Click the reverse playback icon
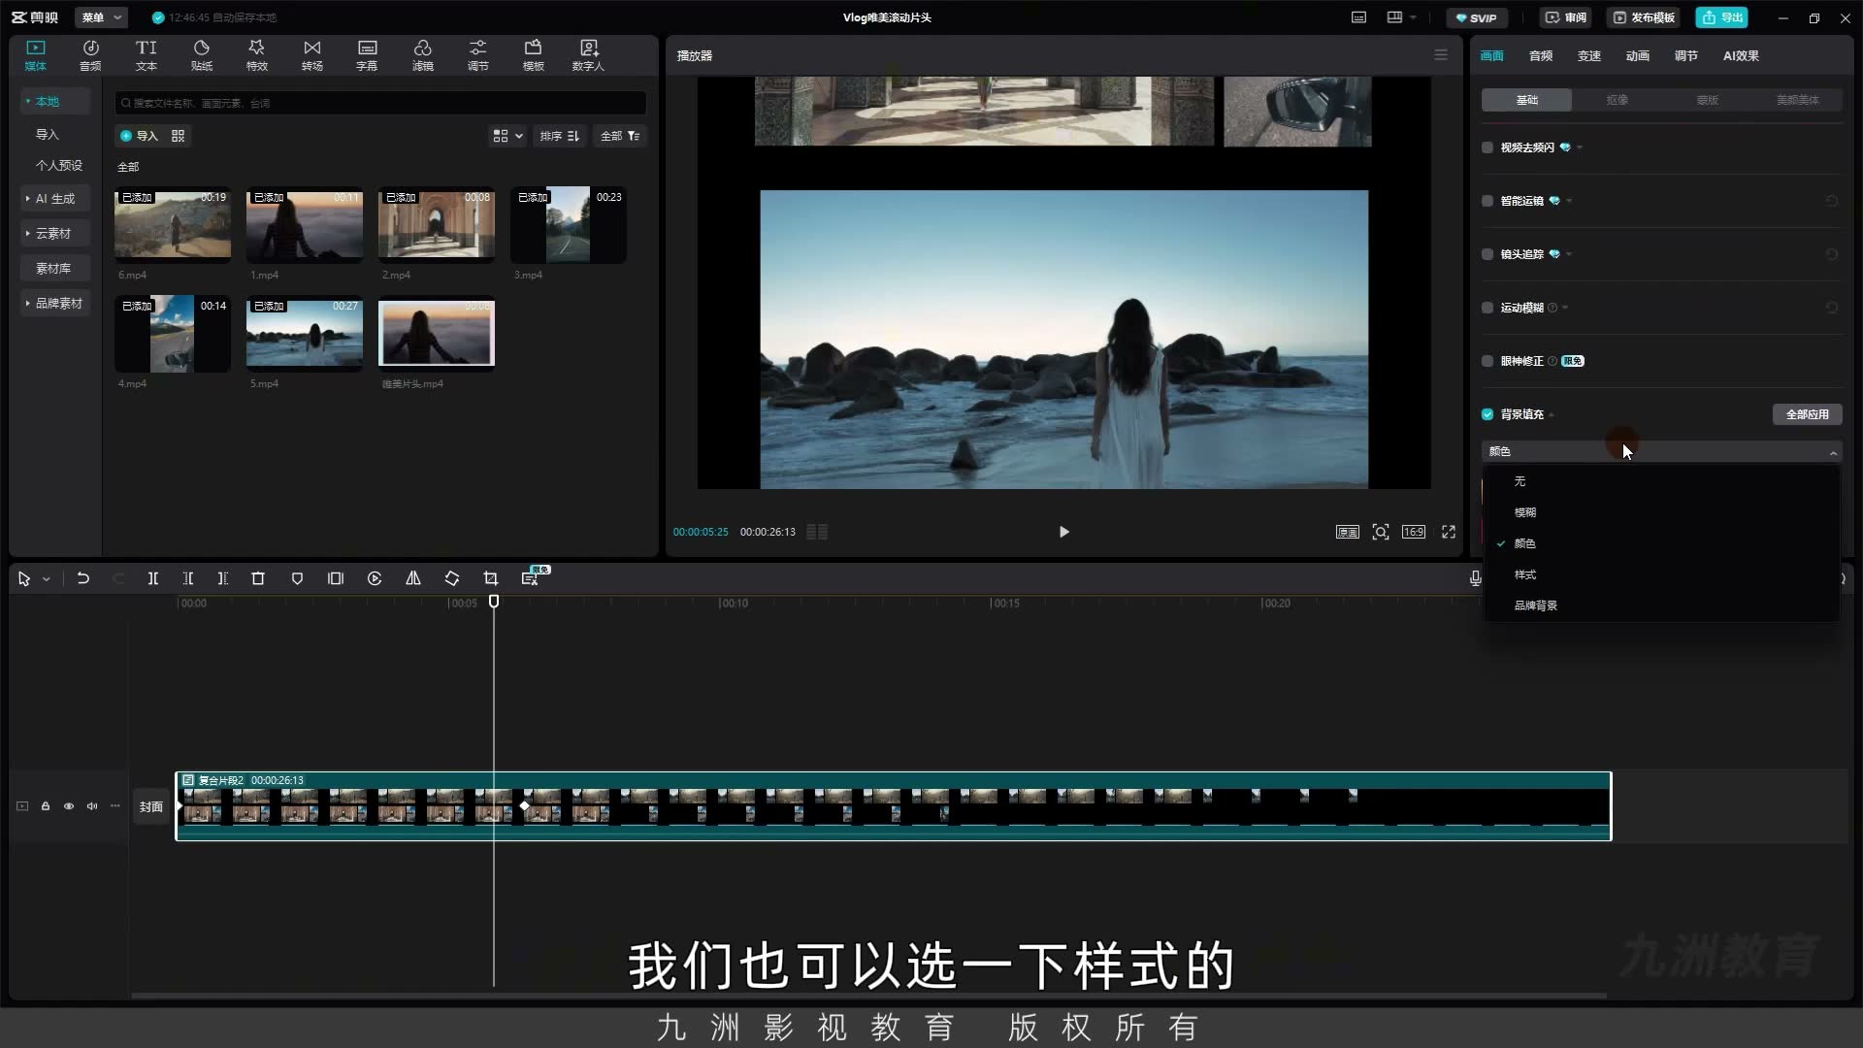 pyautogui.click(x=375, y=578)
